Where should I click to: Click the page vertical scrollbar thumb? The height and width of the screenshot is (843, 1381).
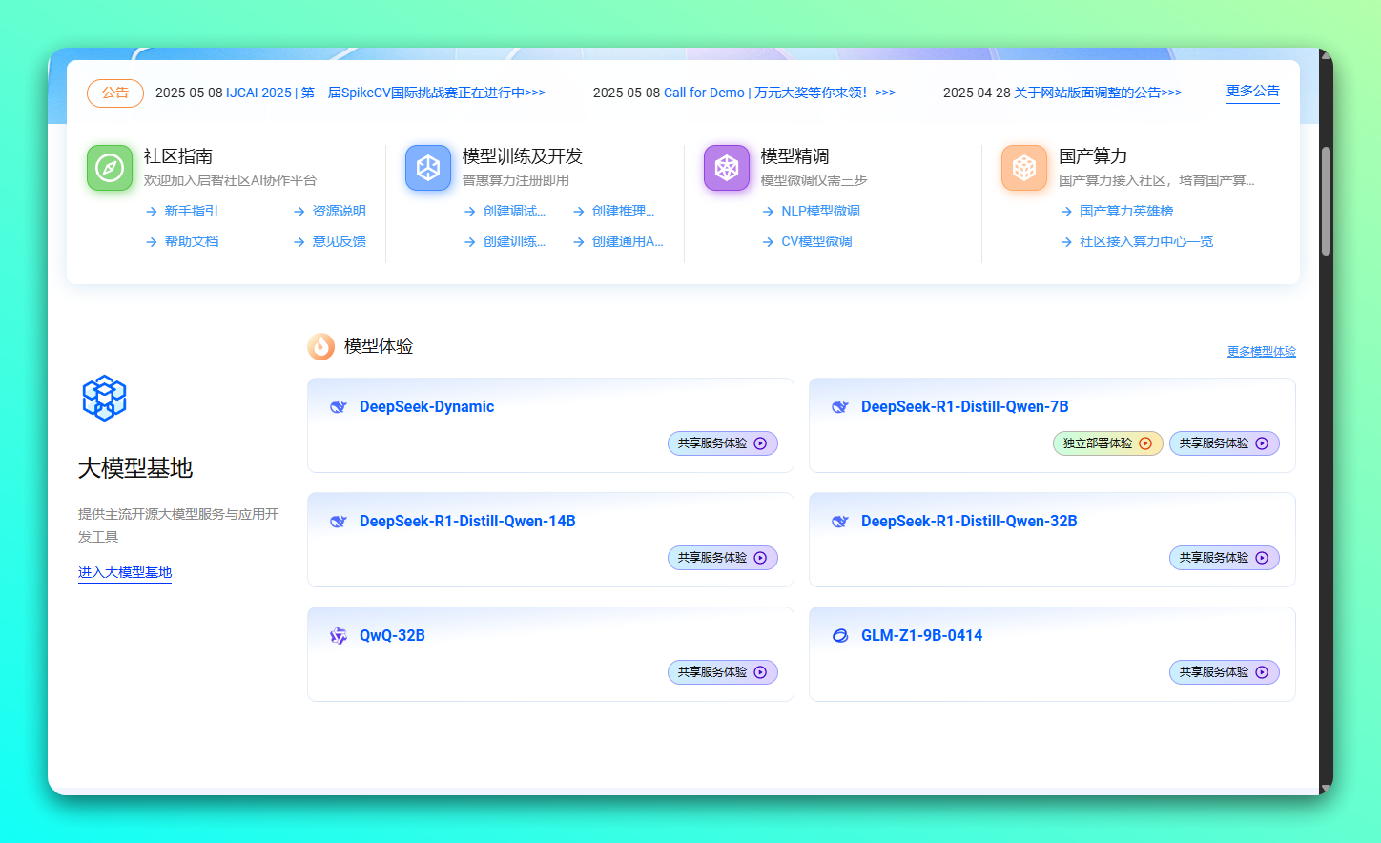point(1326,201)
